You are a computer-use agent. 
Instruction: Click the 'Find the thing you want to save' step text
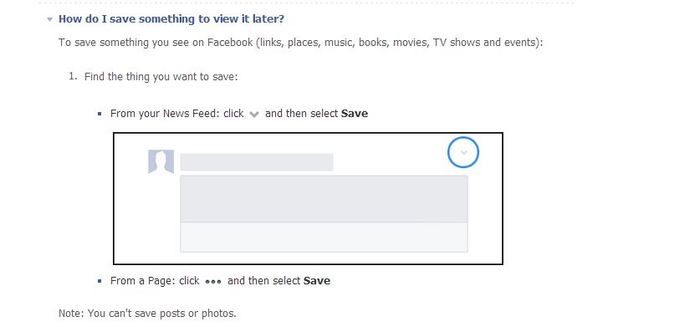click(x=161, y=77)
